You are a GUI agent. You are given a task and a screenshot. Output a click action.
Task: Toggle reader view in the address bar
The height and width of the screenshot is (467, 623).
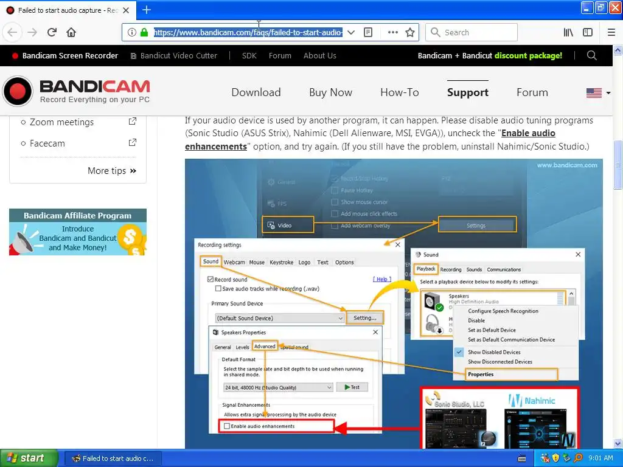368,33
